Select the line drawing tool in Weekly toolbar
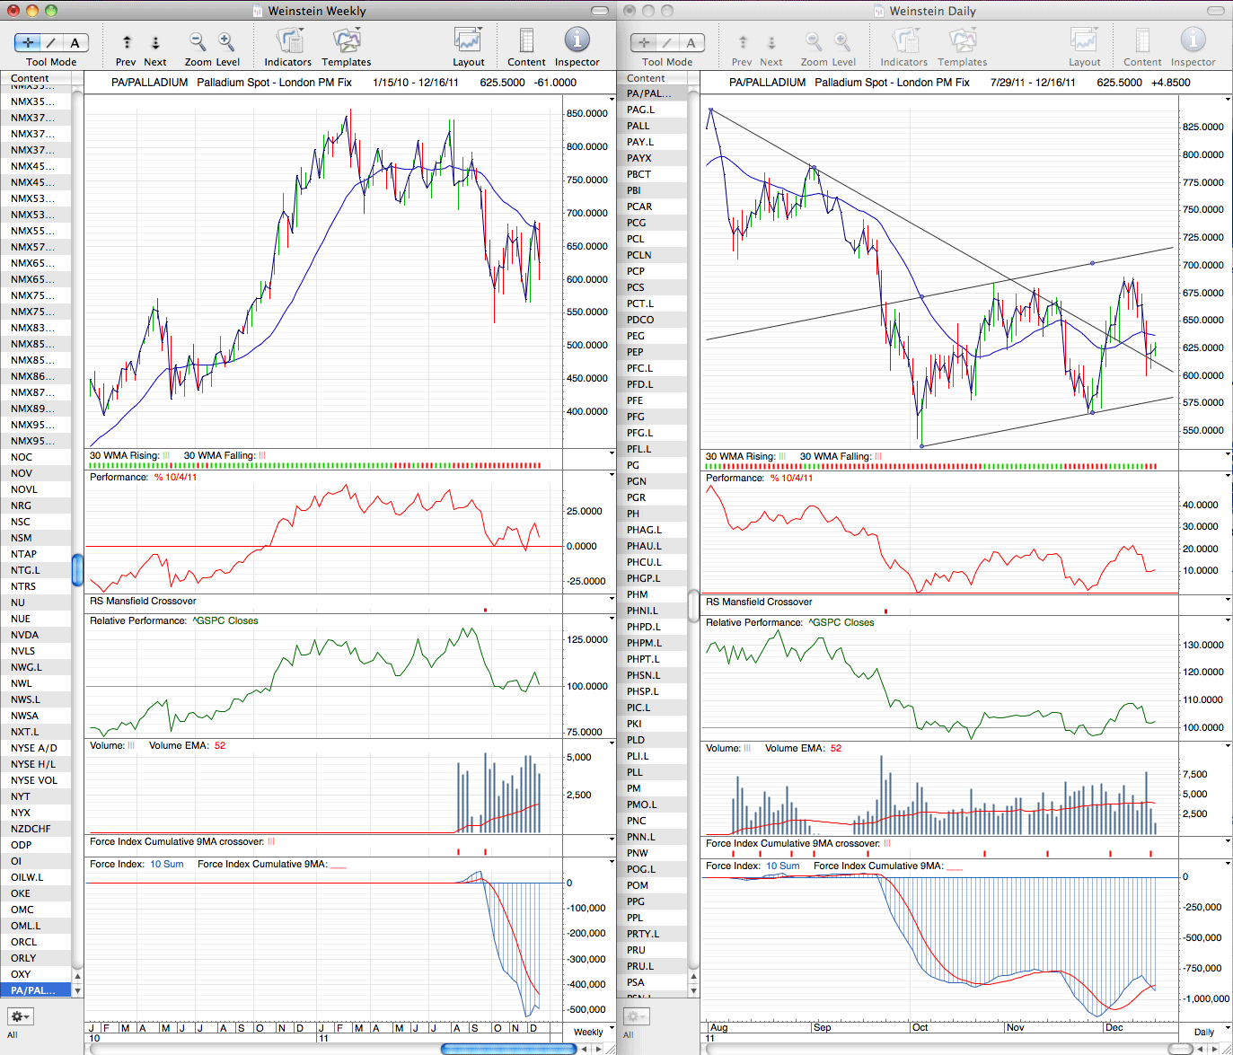This screenshot has width=1233, height=1055. (52, 42)
